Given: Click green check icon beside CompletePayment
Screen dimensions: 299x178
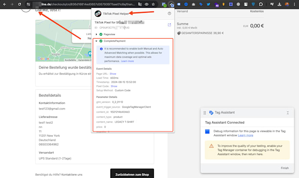Looking at the screenshot, I should 101,41.
